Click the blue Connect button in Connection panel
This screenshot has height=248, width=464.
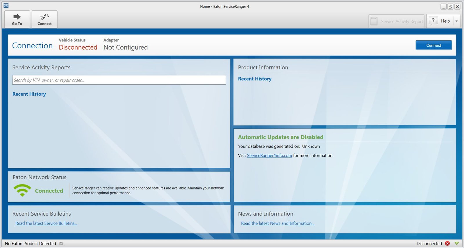[x=434, y=45]
